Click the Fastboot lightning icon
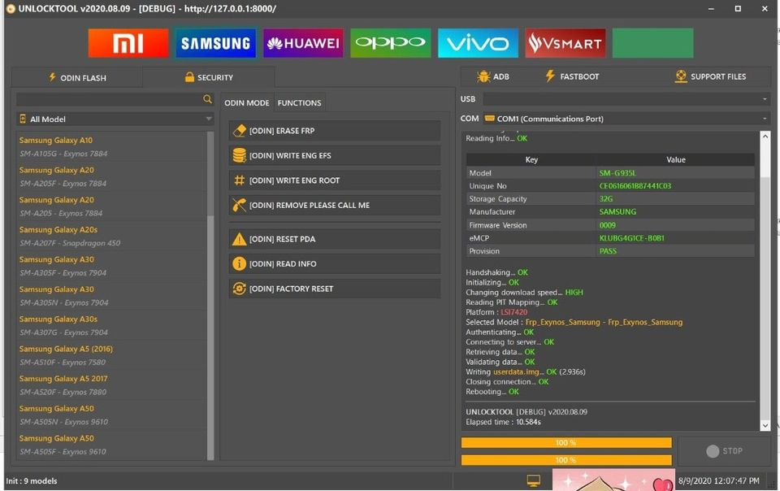780x491 pixels. 550,76
